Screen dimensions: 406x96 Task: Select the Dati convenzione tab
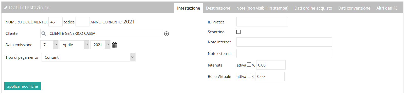click(354, 8)
